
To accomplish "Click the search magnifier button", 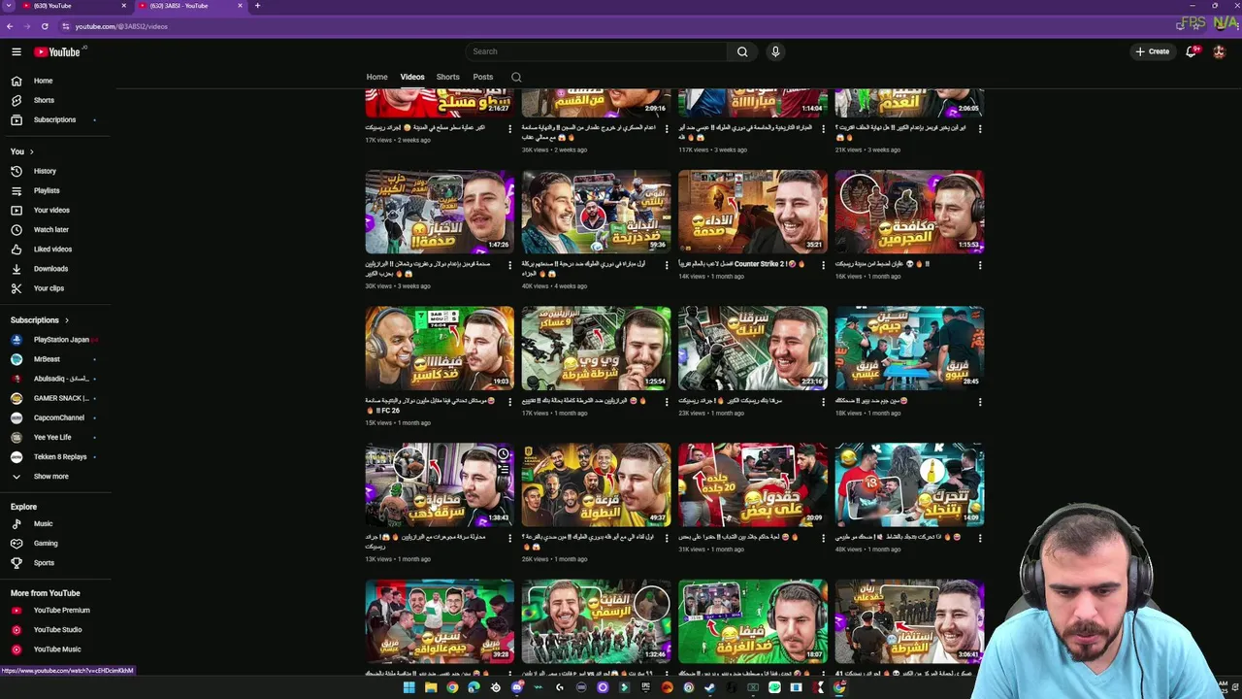I will [742, 51].
